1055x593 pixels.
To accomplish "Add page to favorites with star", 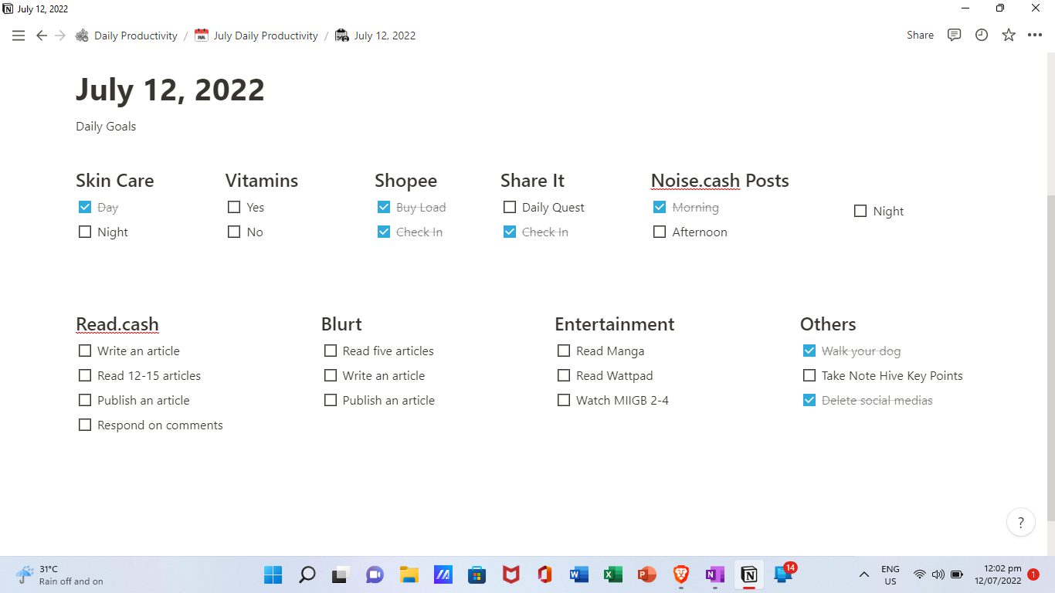I will point(1009,36).
